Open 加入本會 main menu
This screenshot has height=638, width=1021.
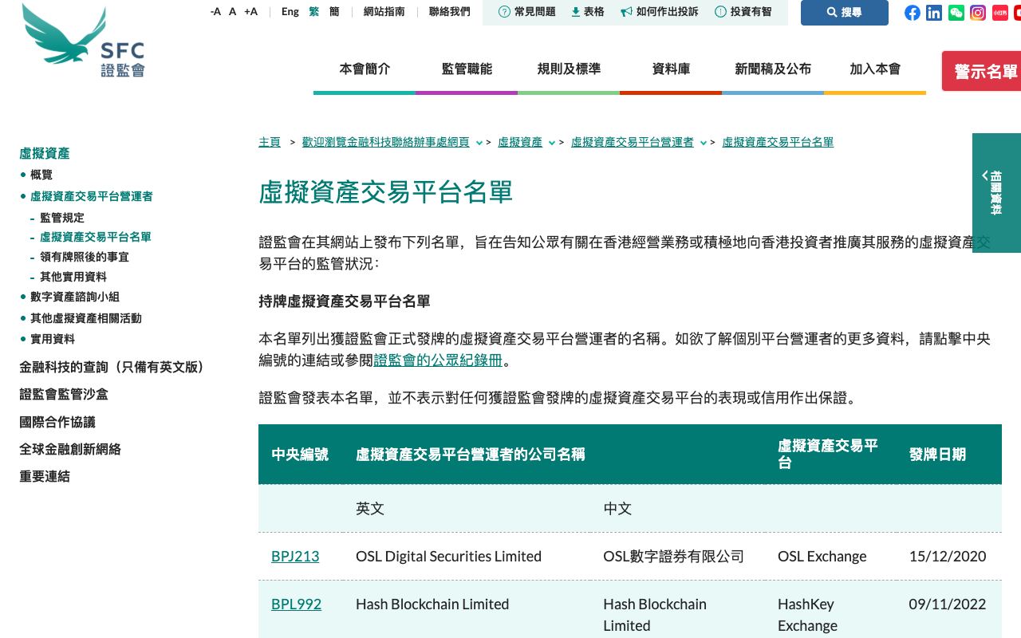875,69
